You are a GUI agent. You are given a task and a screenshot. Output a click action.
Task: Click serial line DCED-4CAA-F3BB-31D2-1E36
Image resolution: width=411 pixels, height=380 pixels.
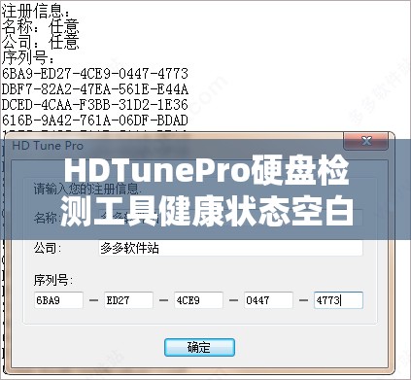click(x=95, y=105)
